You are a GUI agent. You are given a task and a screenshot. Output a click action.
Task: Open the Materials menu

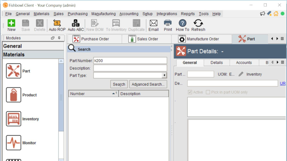pos(42,14)
